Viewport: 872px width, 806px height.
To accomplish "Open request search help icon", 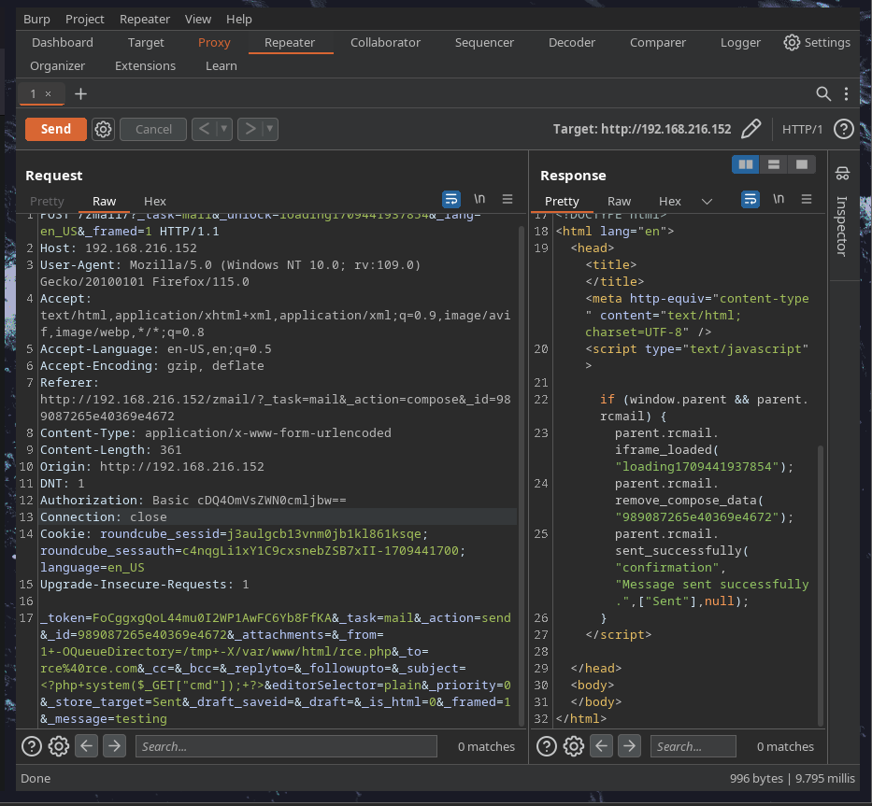I will pos(32,746).
